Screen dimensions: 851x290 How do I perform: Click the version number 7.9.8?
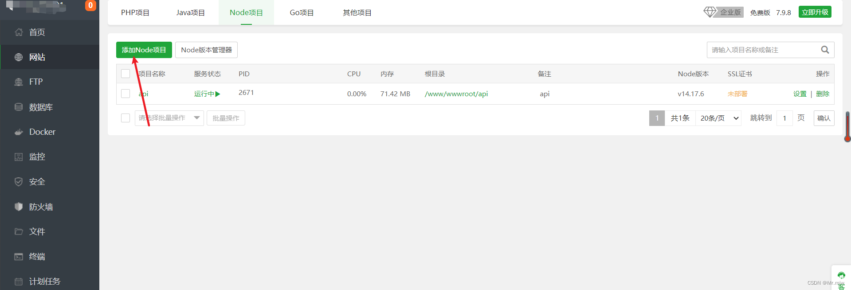(784, 12)
